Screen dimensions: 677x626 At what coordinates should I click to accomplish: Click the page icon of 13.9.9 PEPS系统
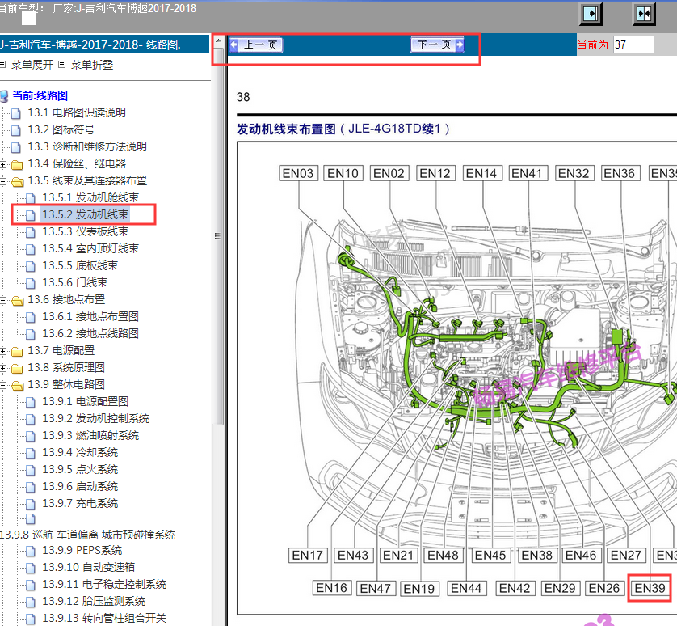[x=31, y=552]
